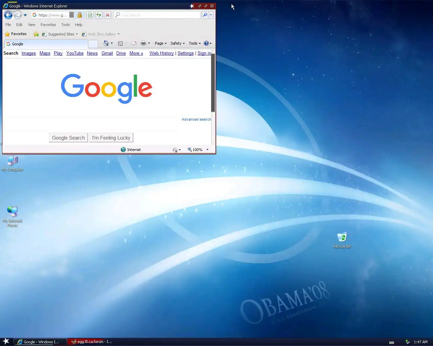
Task: Click the More » link
Action: tap(136, 53)
